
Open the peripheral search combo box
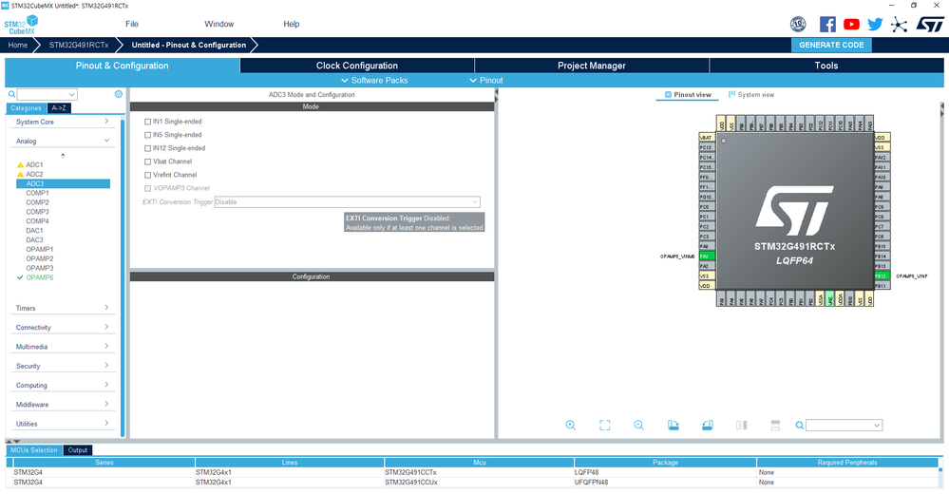pos(47,94)
